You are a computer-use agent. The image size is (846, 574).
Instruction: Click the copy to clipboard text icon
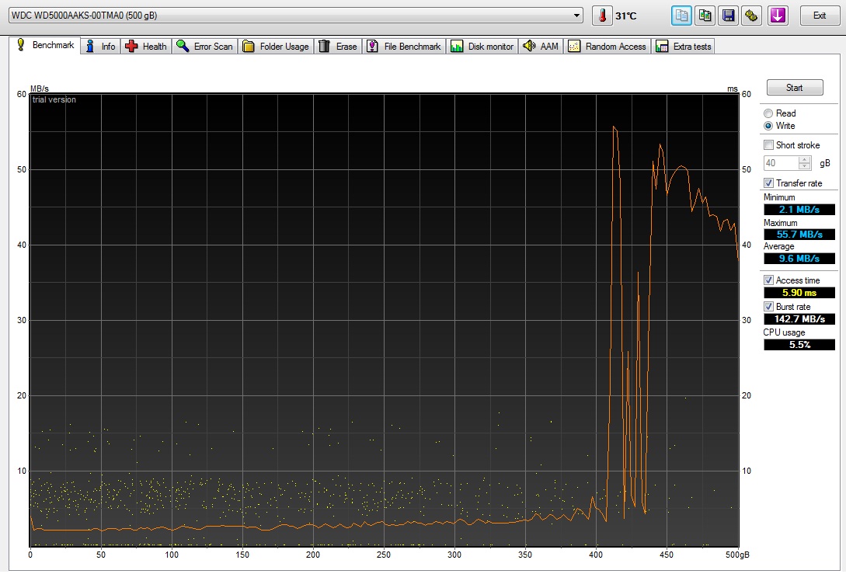point(681,16)
